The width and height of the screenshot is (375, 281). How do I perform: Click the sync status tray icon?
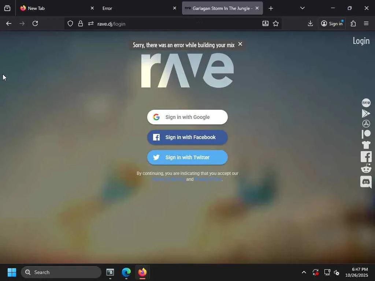coord(315,272)
